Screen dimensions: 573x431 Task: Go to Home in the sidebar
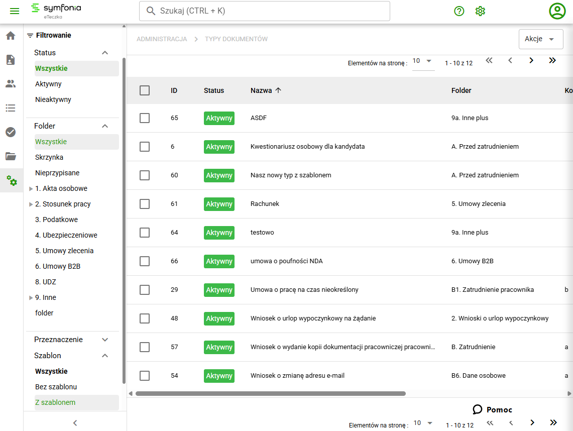11,36
